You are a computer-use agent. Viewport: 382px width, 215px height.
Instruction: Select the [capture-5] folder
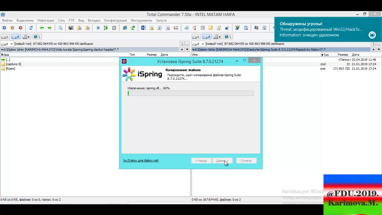[13, 64]
